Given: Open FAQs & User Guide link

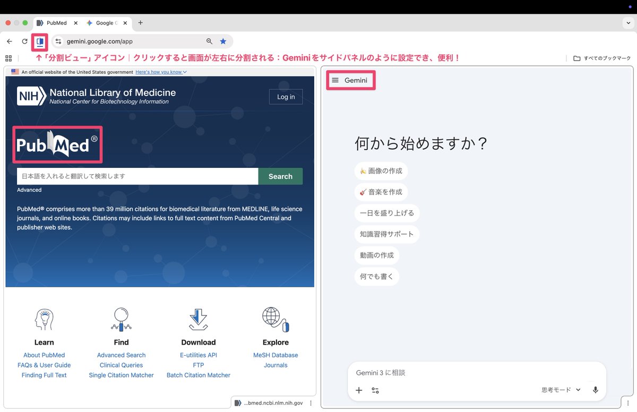Looking at the screenshot, I should (44, 365).
